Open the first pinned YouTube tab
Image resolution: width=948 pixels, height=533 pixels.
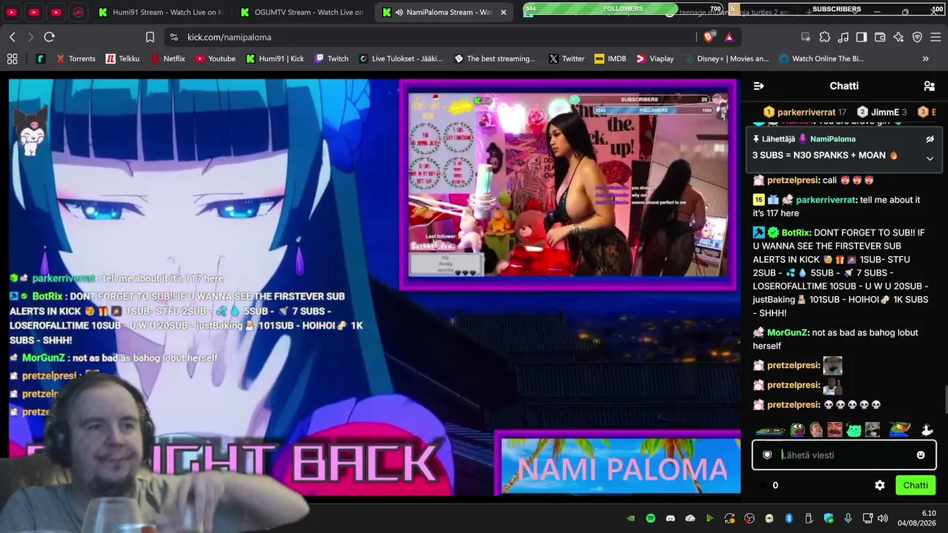[x=12, y=13]
